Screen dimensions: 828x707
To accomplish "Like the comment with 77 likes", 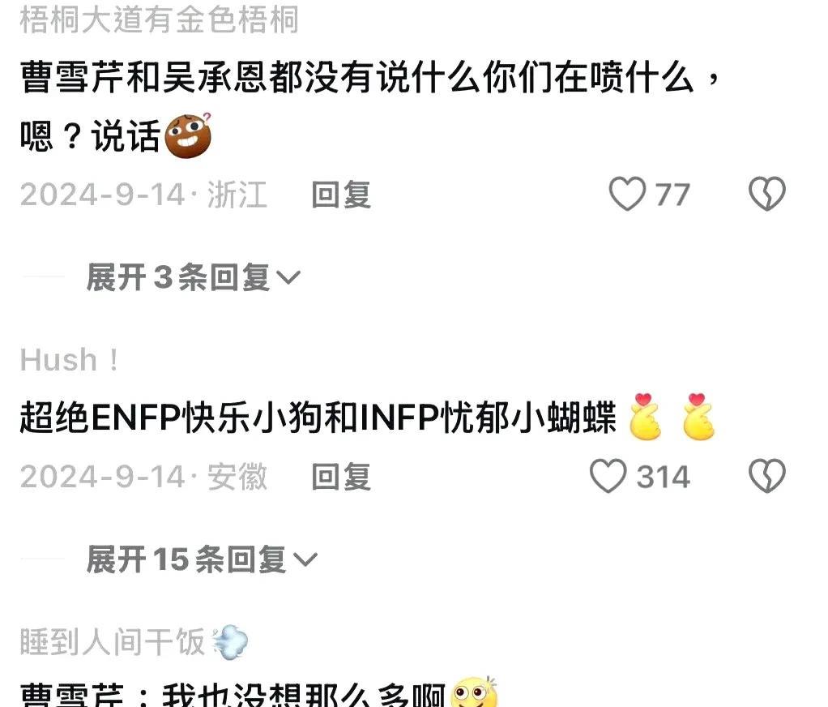I will tap(627, 194).
